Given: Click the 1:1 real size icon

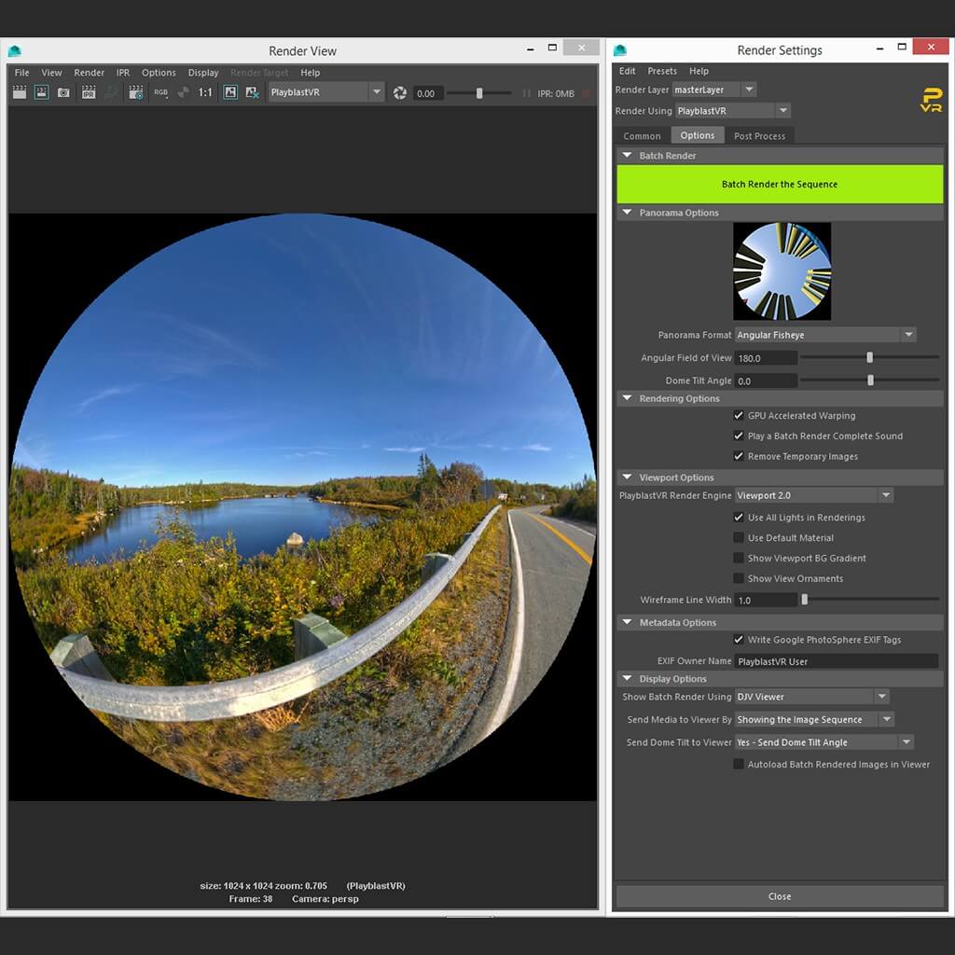Looking at the screenshot, I should pos(205,92).
